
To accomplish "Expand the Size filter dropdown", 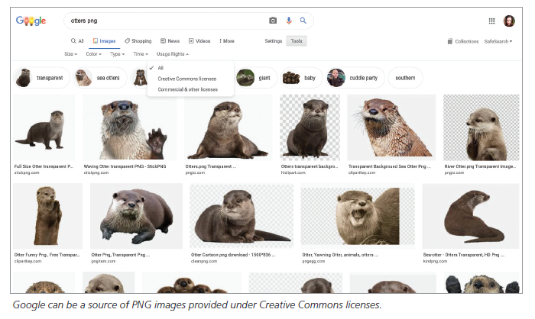I will (x=70, y=54).
